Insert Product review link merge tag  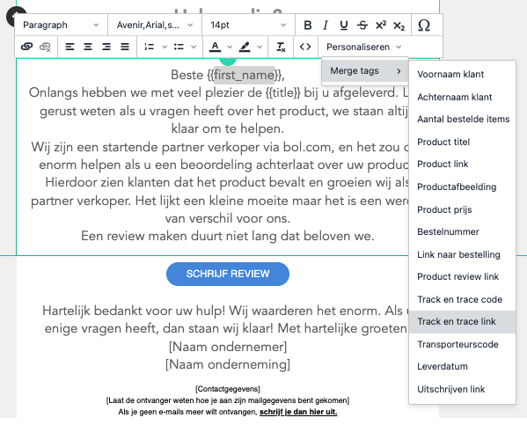[462, 276]
